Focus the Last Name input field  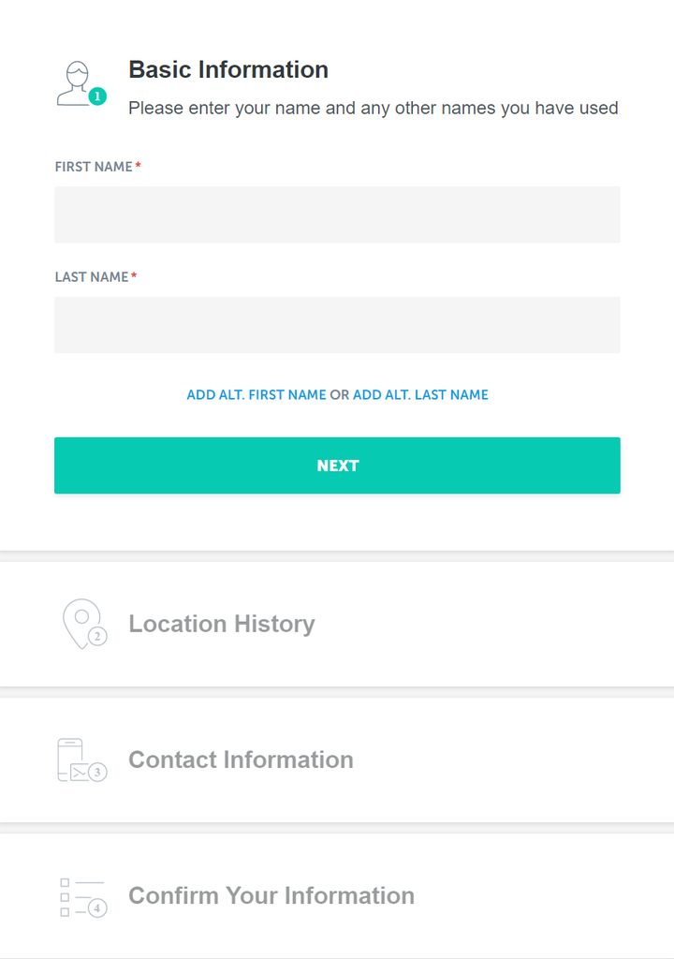pyautogui.click(x=337, y=325)
